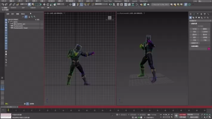Open the Display tab in command panel
This screenshot has width=212, height=119.
tap(205, 14)
